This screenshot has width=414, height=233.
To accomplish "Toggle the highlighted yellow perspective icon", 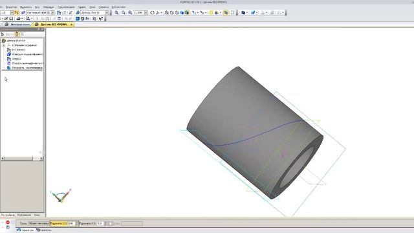I will click(226, 13).
